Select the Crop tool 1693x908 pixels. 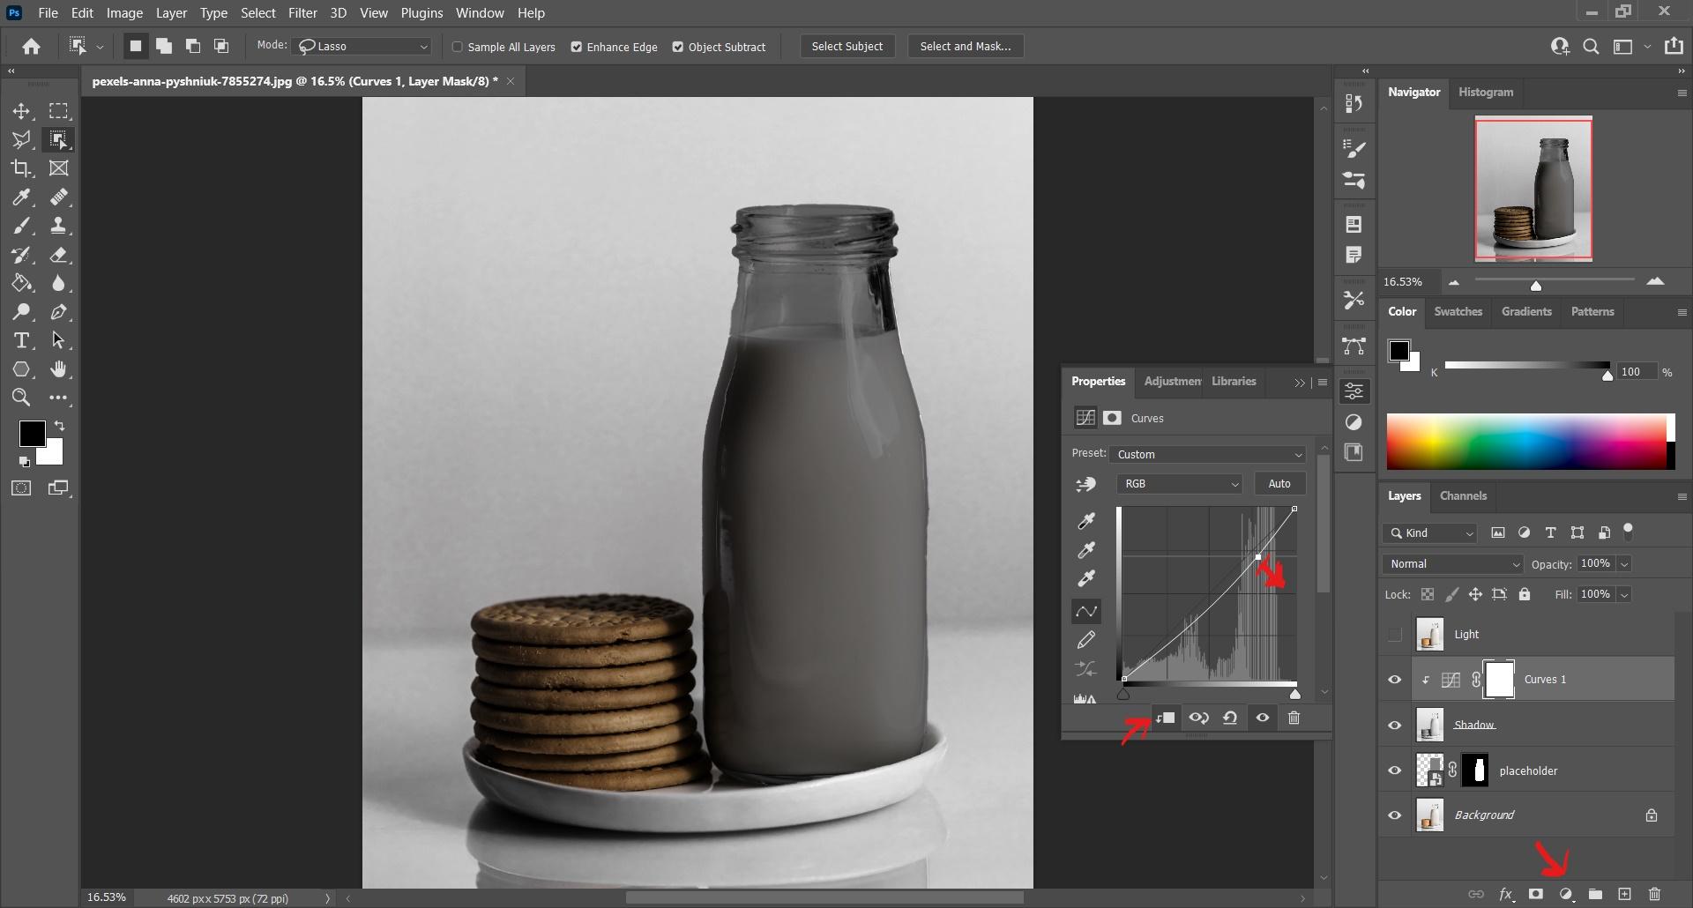[21, 168]
